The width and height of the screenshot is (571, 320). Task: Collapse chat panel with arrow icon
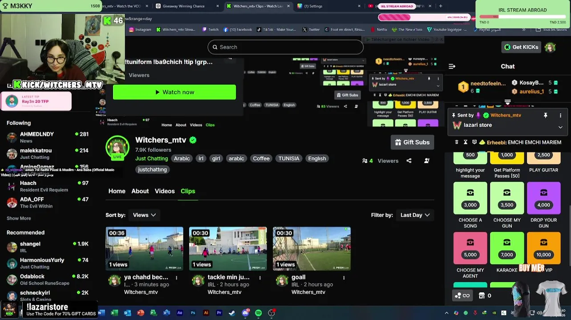(452, 66)
